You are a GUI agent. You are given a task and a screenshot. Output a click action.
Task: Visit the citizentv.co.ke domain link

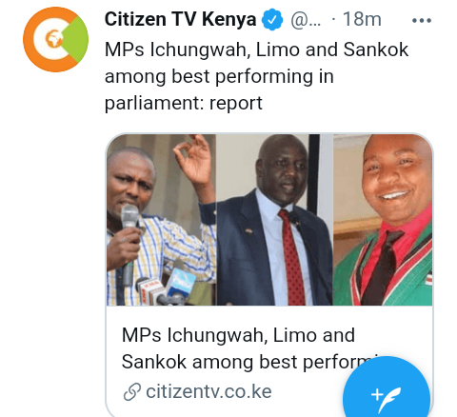point(209,391)
